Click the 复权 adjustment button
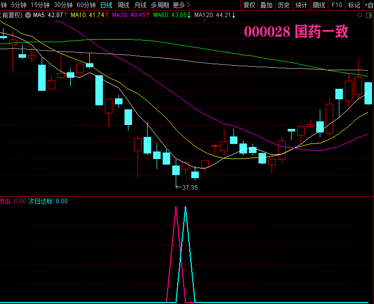The image size is (374, 304). coord(250,5)
